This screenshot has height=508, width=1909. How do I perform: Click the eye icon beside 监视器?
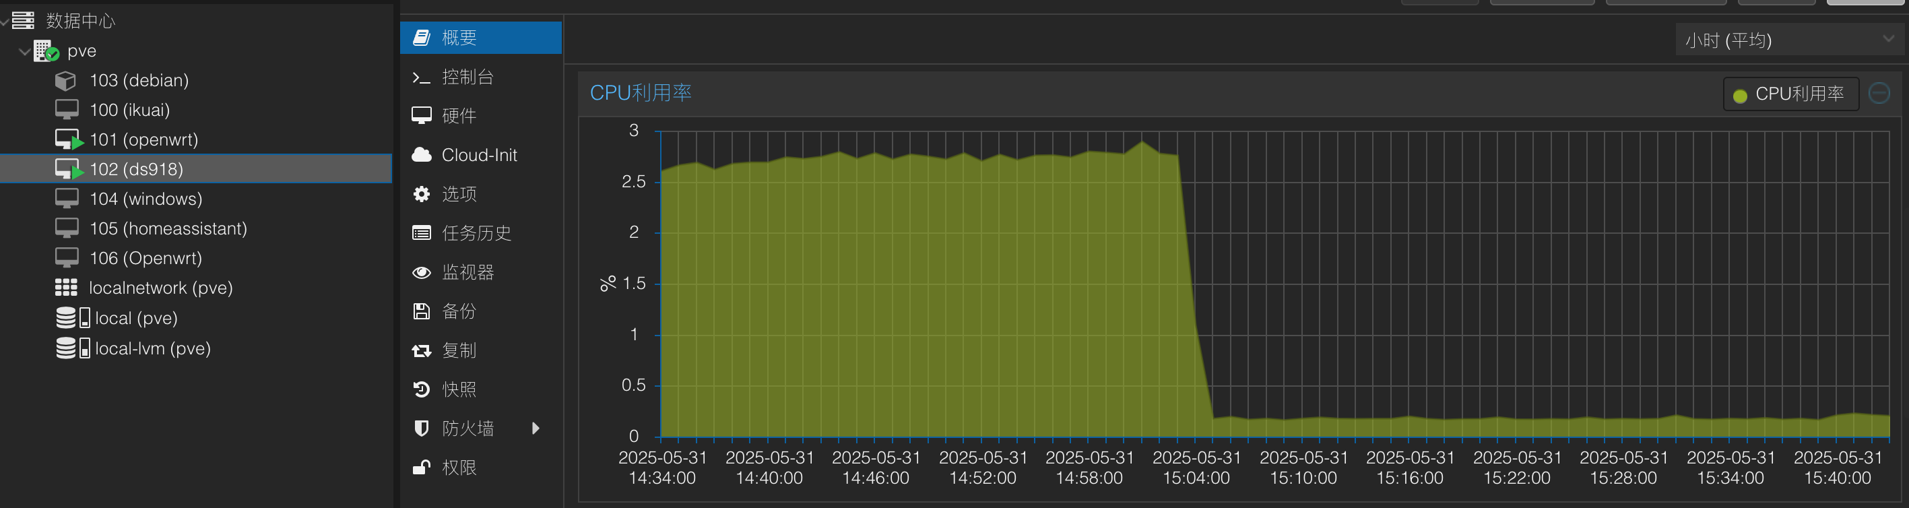point(422,272)
